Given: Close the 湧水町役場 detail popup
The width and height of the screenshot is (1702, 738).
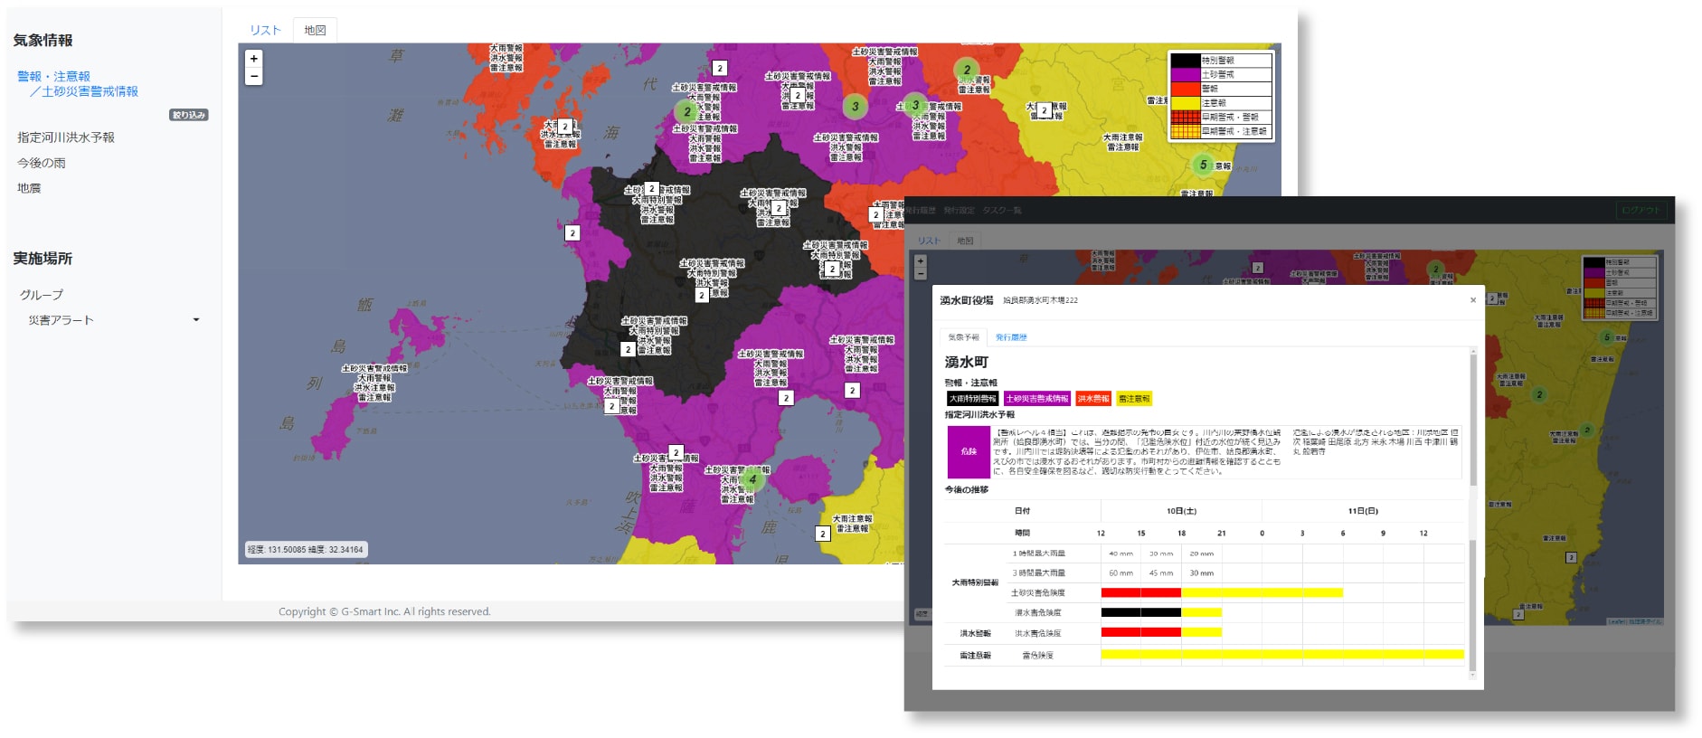Looking at the screenshot, I should pyautogui.click(x=1472, y=300).
